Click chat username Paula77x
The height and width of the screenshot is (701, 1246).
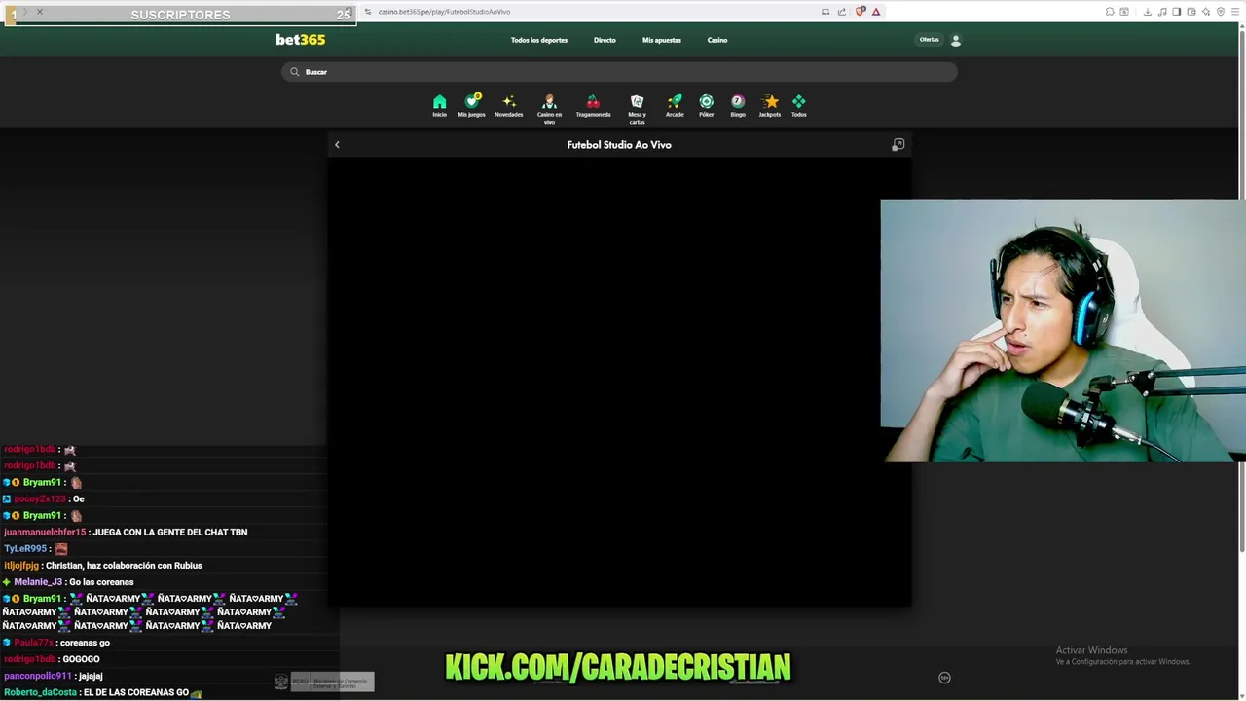(x=34, y=643)
